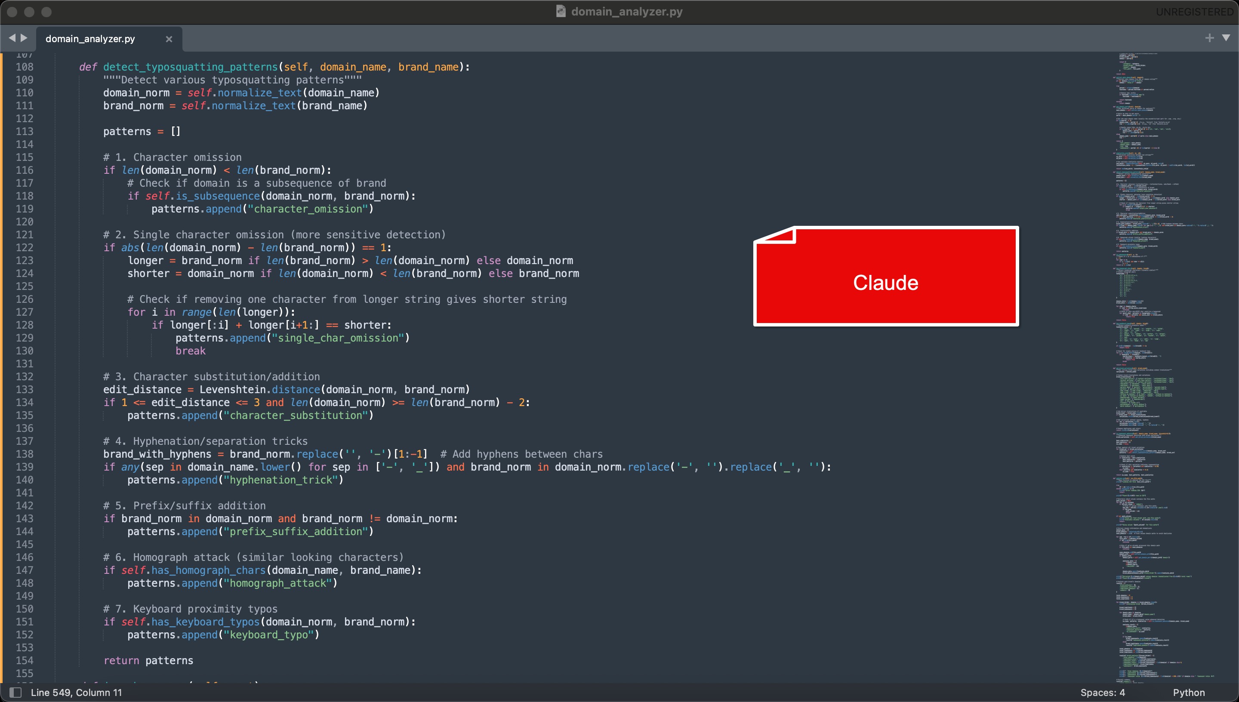Click line number 154 in the gutter
Viewport: 1239px width, 702px height.
[x=25, y=661]
